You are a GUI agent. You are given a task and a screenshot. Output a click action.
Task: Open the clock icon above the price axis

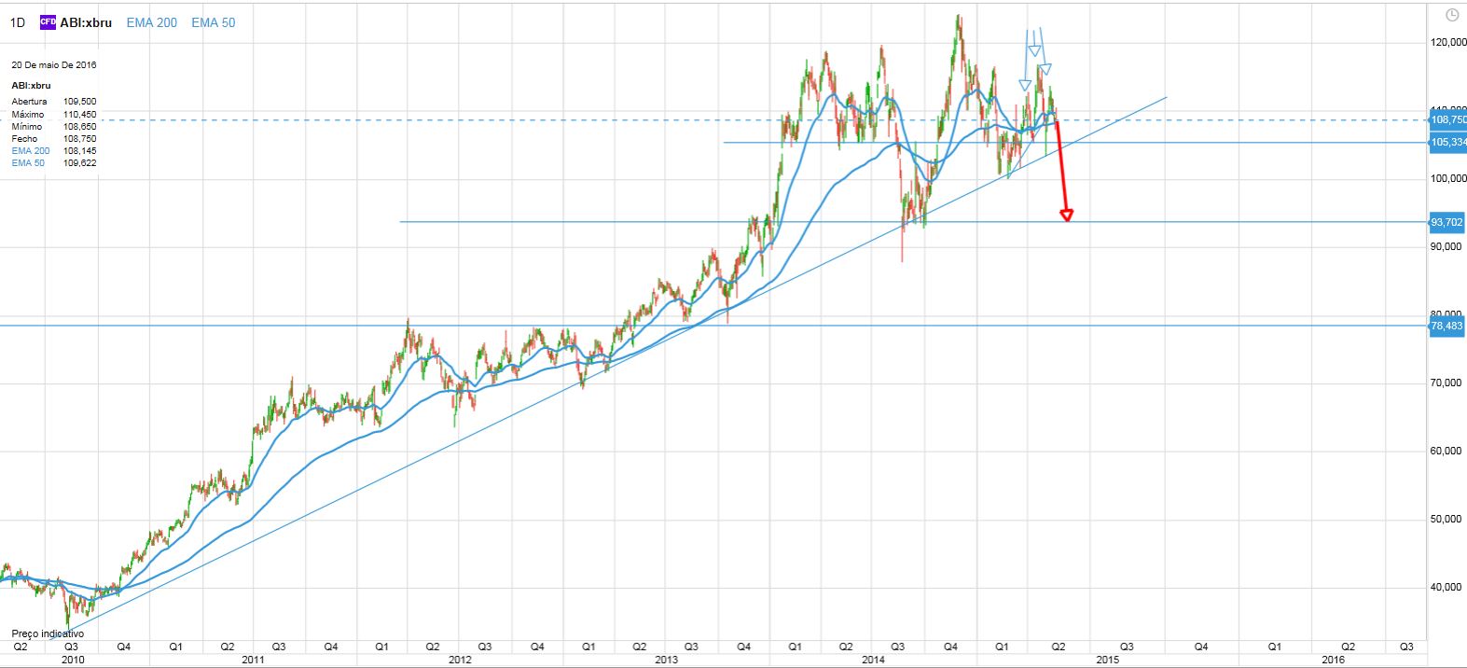(1450, 15)
